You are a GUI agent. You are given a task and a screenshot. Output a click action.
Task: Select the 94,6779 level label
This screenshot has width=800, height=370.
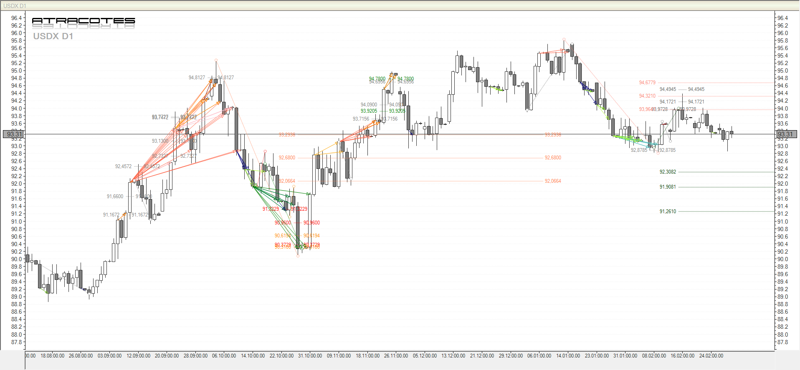(647, 83)
